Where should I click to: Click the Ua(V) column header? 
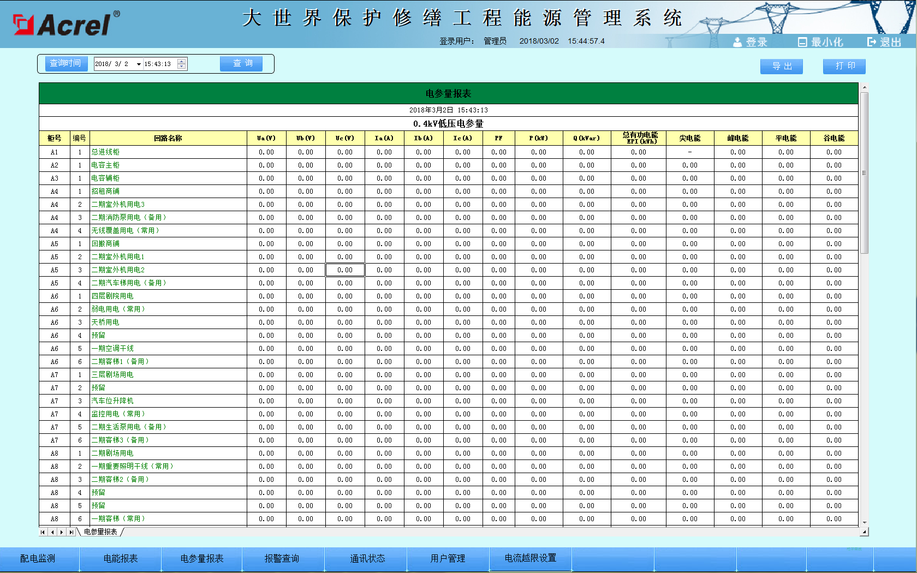pyautogui.click(x=266, y=139)
